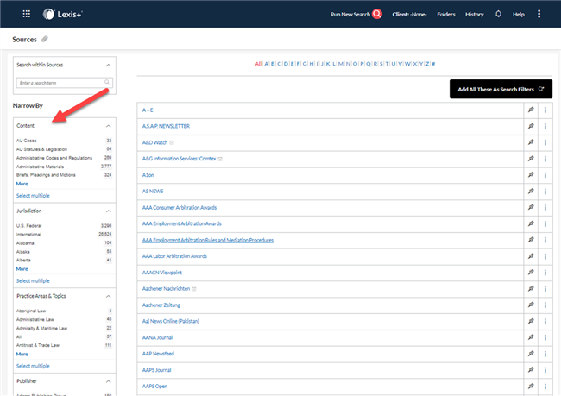This screenshot has height=396, width=561.
Task: Open Folders in the header
Action: (446, 15)
